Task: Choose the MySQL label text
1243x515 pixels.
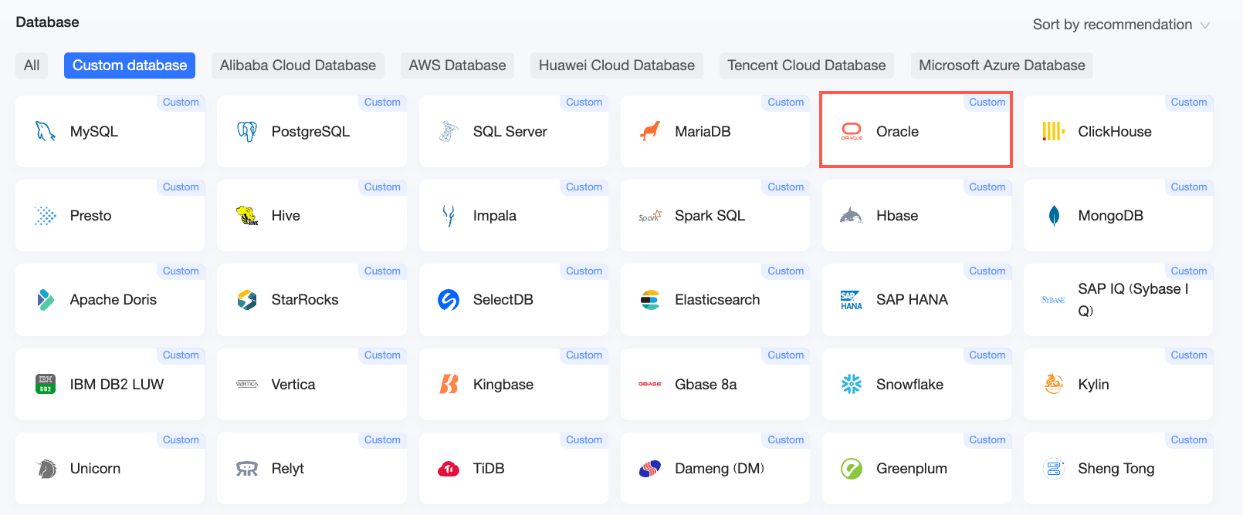Action: (94, 132)
